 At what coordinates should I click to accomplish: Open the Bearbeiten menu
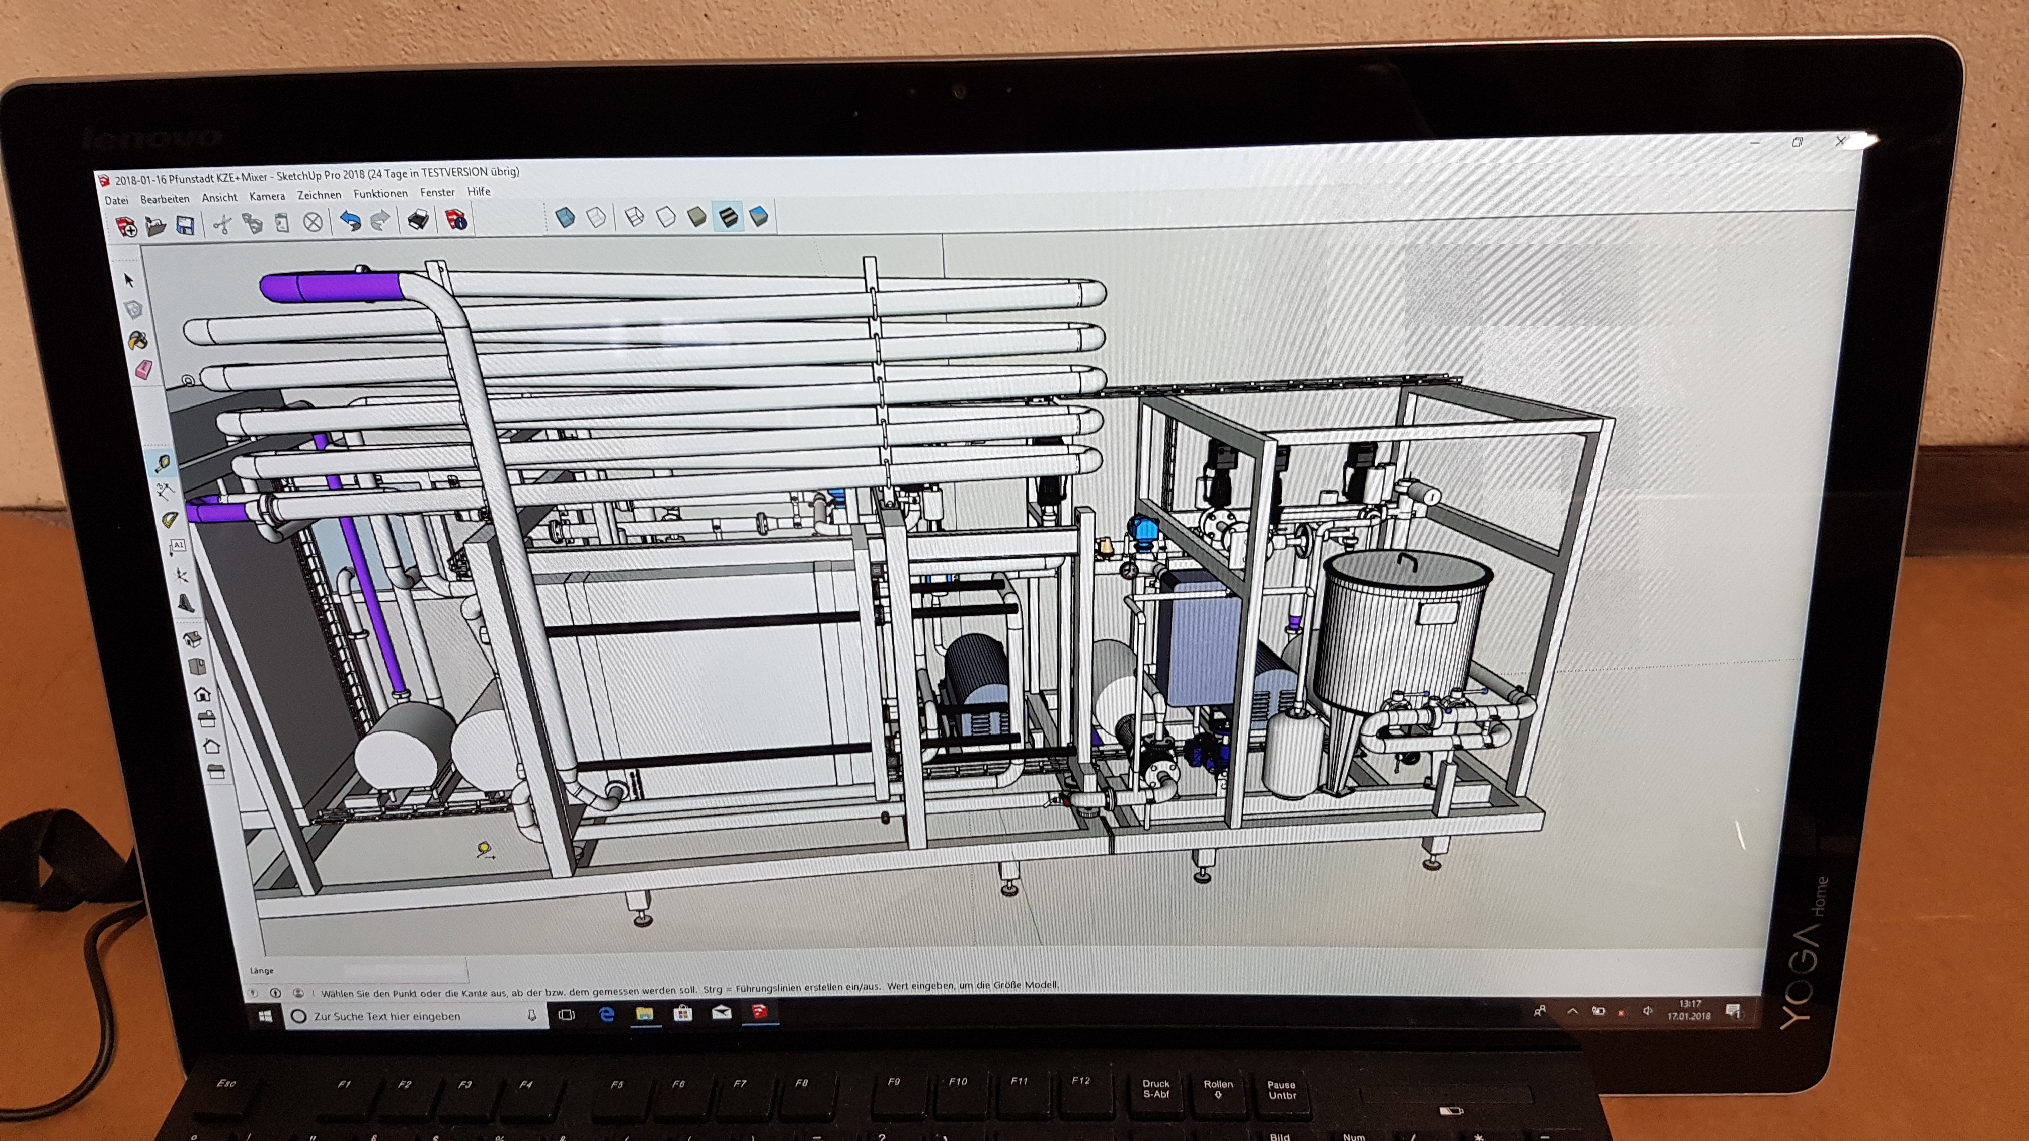[165, 198]
